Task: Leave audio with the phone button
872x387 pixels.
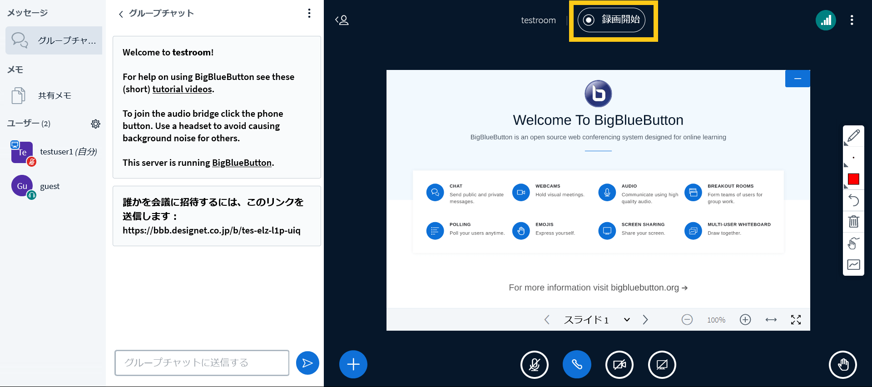Action: [577, 364]
